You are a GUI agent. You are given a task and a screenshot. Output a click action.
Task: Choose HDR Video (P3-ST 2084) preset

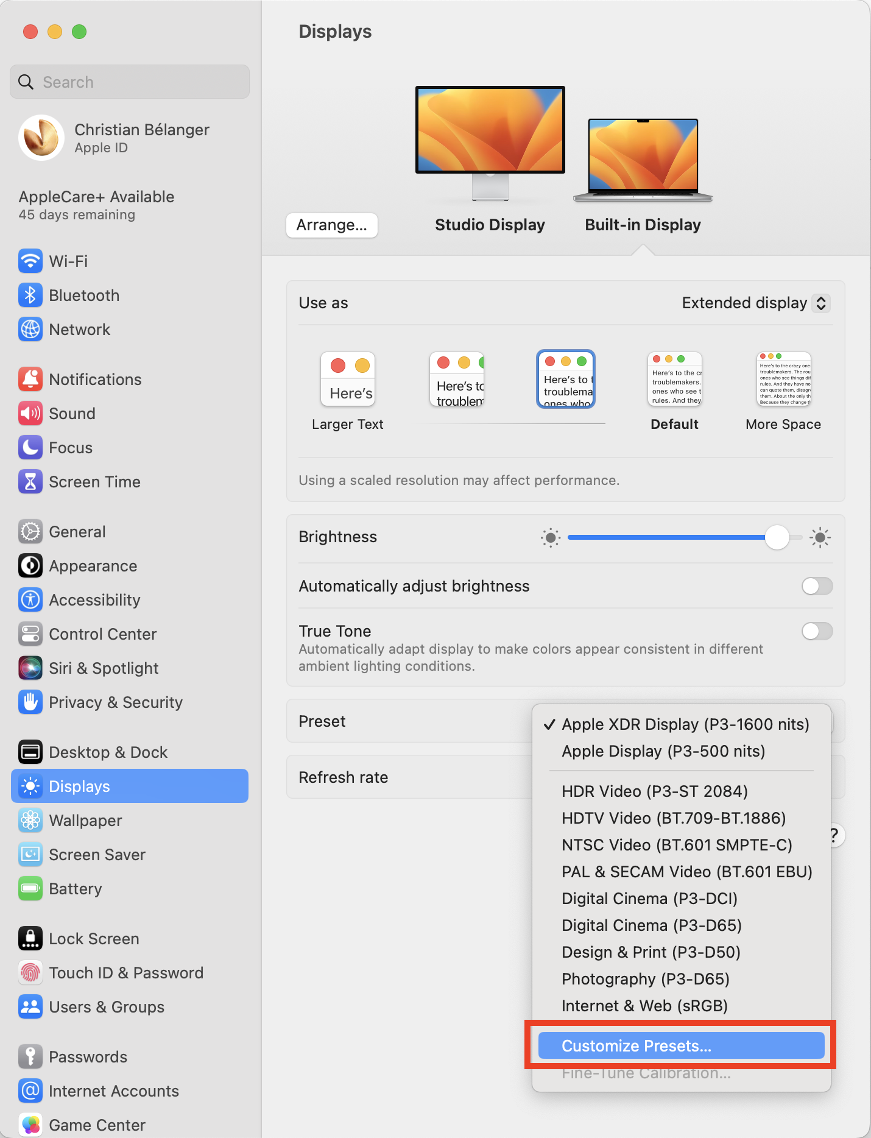coord(682,791)
